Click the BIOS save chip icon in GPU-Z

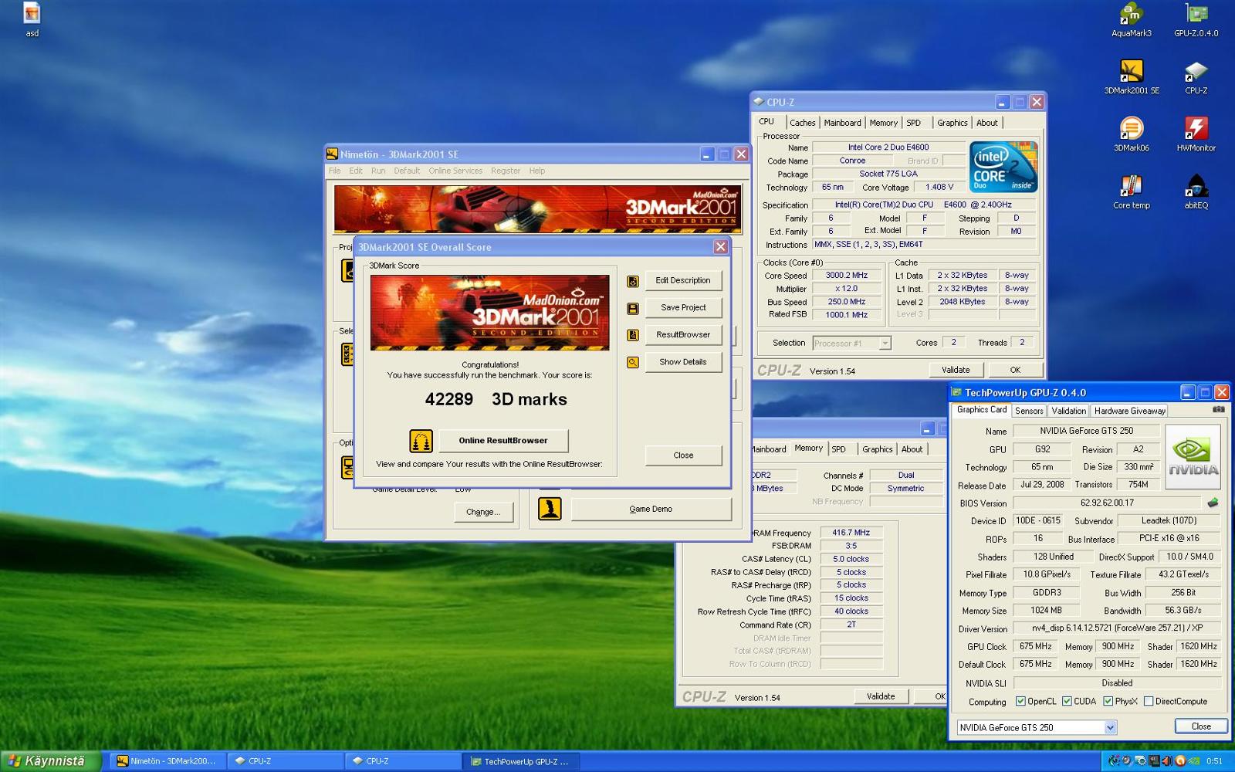pos(1213,503)
